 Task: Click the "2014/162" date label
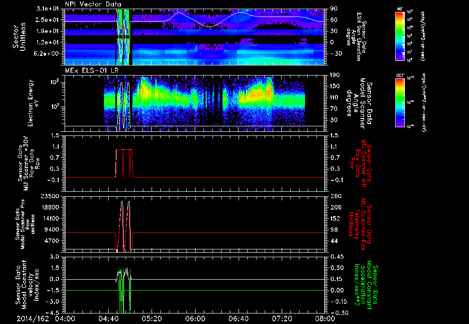click(33, 319)
